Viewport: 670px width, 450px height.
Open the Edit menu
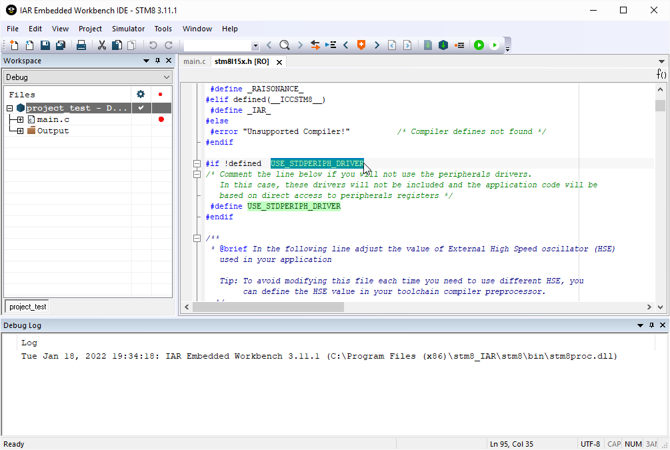pos(35,29)
